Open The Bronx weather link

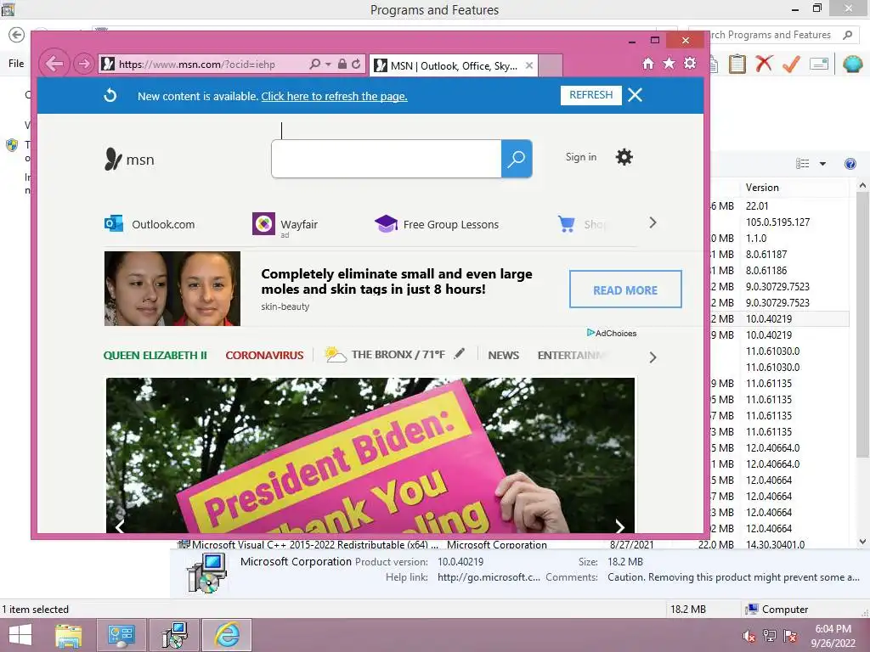tap(385, 354)
